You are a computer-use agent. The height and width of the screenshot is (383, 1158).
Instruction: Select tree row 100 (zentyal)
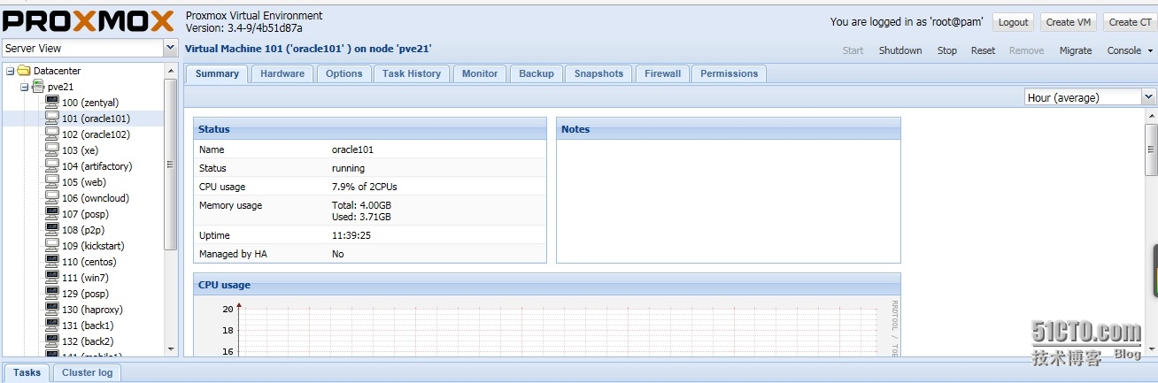82,103
